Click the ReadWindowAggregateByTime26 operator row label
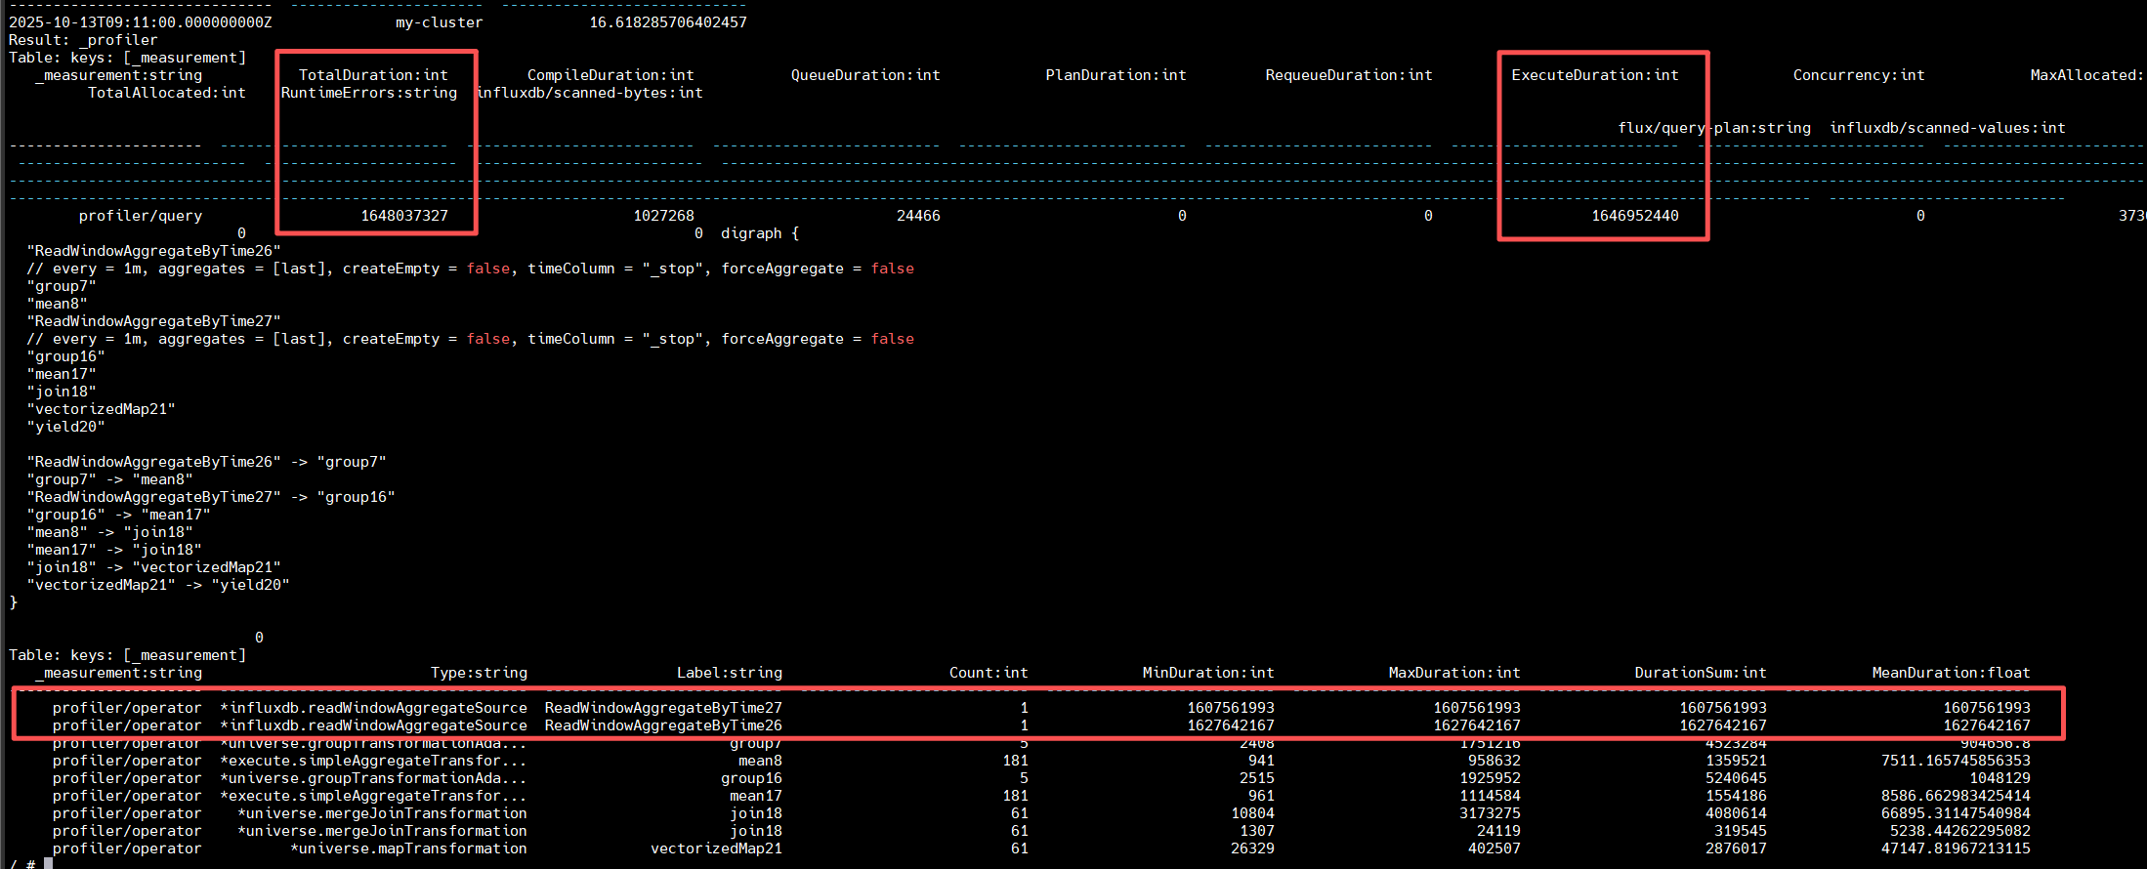This screenshot has height=869, width=2147. [663, 725]
